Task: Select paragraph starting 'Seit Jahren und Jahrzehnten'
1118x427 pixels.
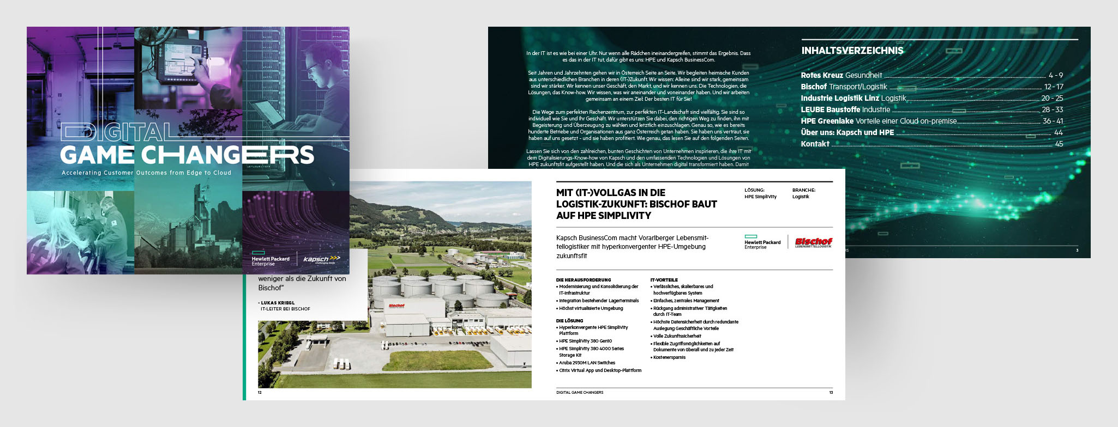Action: click(639, 86)
